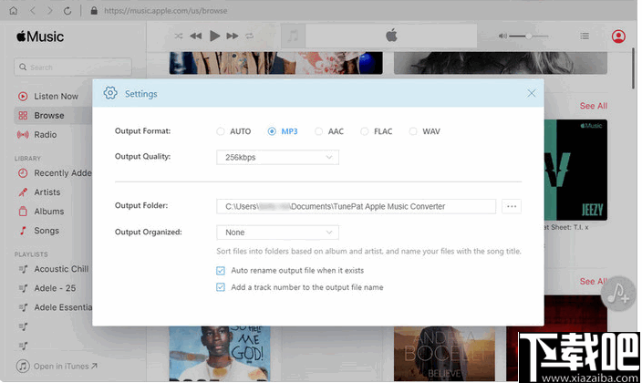Click the floating add-music note button
Viewport: 642px width, 383px height.
click(x=617, y=294)
